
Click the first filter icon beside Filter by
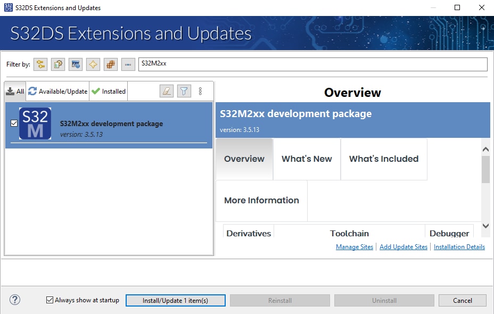[40, 64]
